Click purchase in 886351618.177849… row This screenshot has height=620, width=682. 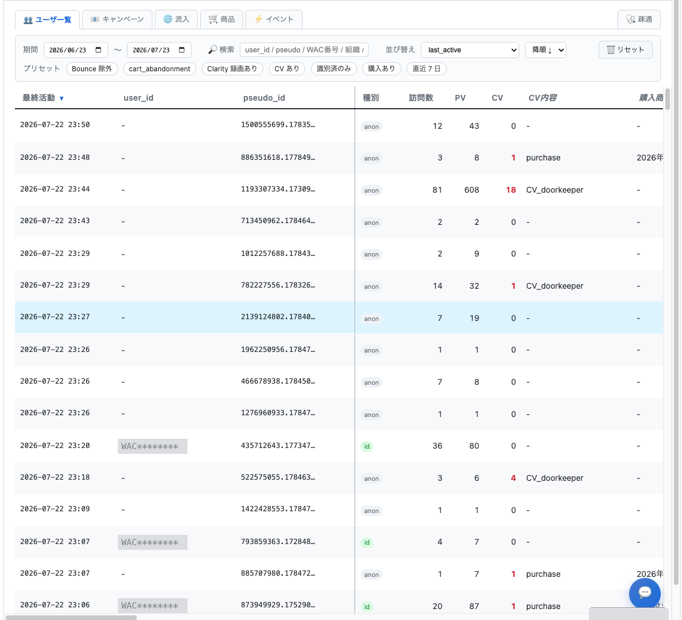tap(543, 158)
